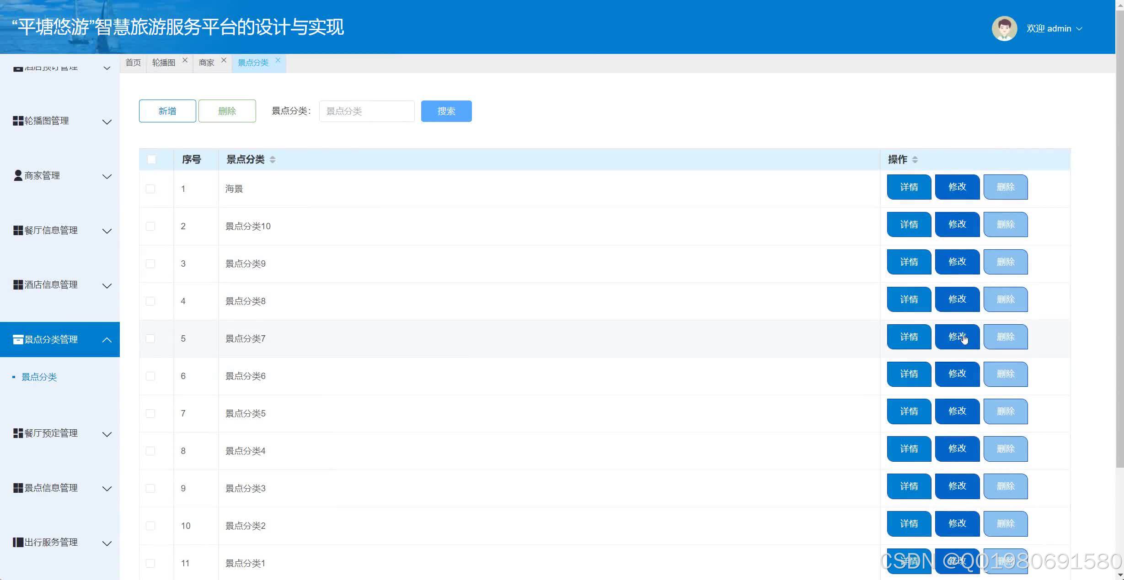The width and height of the screenshot is (1124, 580).
Task: Select the 轮播图管理 sidebar icon
Action: coord(18,121)
